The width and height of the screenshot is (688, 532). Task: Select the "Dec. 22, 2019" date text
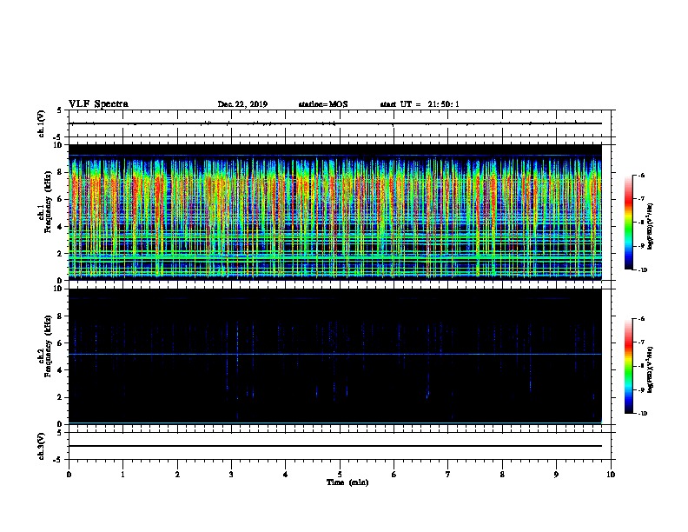click(242, 104)
